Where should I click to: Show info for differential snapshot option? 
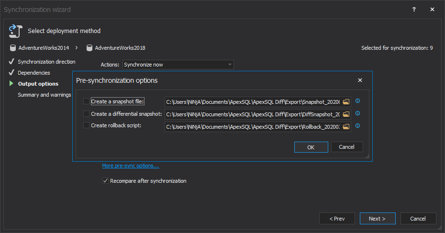(x=357, y=113)
